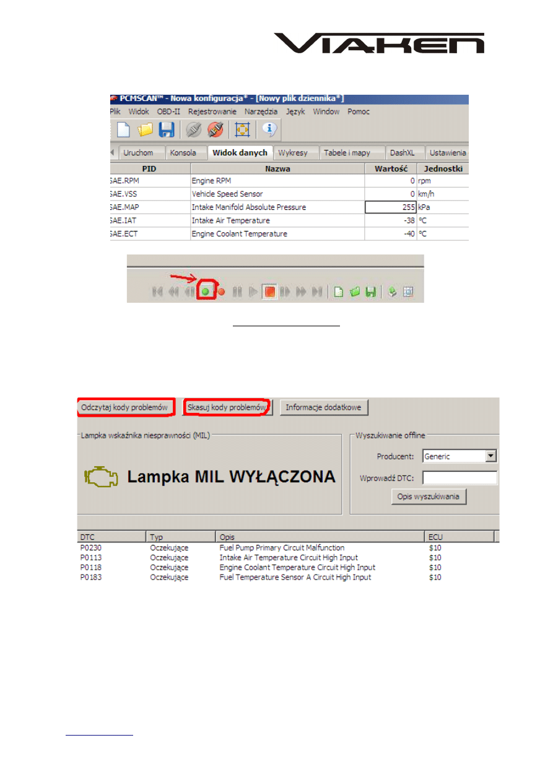Open a file with the yellow folder icon
The height and width of the screenshot is (782, 553).
coord(145,130)
